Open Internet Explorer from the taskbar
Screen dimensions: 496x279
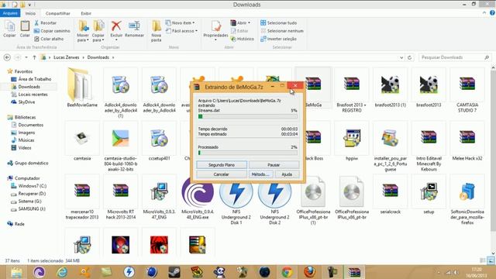click(x=62, y=272)
